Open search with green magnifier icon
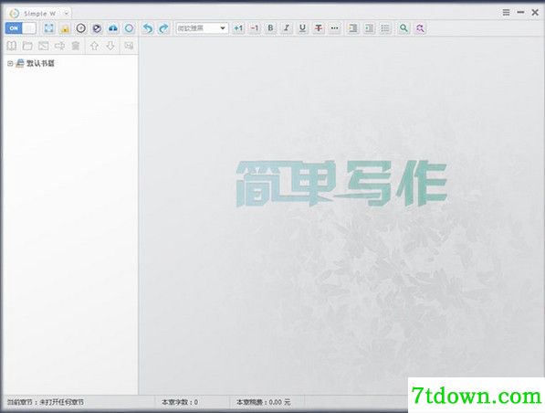This screenshot has width=545, height=413. (404, 28)
